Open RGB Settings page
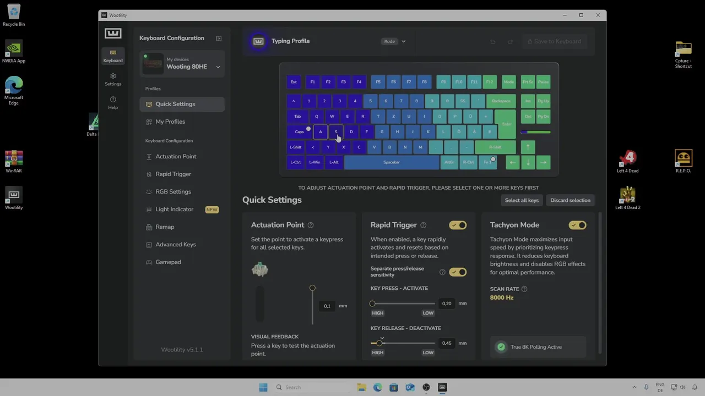The height and width of the screenshot is (396, 705). [182, 192]
